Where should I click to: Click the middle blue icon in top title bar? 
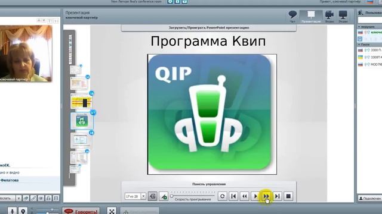click(x=177, y=2)
